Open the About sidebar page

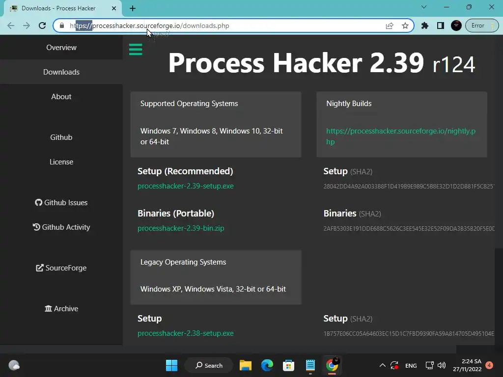click(x=61, y=97)
